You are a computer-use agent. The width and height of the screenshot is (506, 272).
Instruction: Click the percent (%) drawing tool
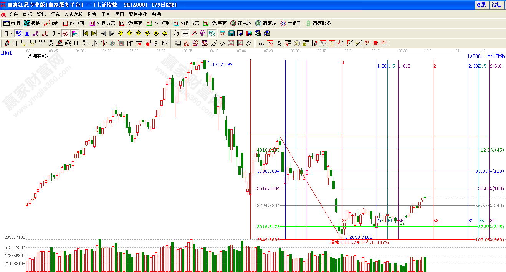[279, 43]
